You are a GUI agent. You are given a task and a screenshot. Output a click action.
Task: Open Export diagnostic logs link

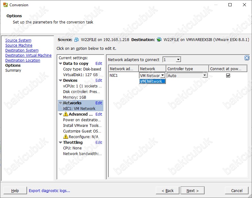click(x=49, y=190)
